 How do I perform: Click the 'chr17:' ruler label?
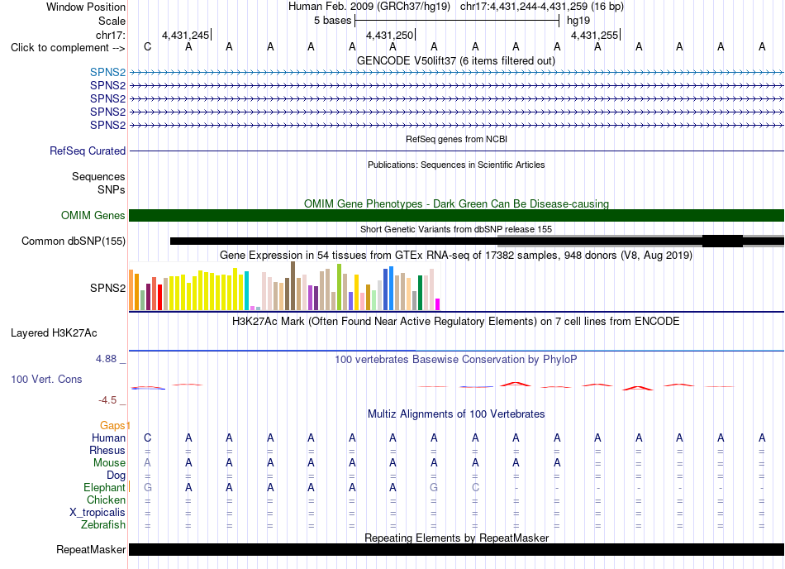pos(111,35)
